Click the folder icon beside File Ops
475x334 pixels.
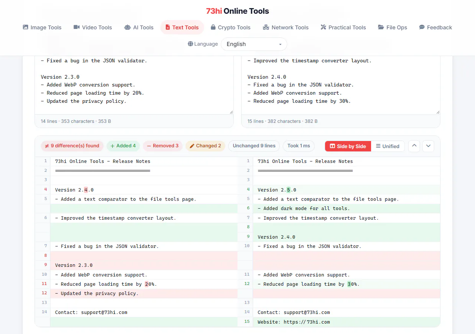(x=381, y=27)
